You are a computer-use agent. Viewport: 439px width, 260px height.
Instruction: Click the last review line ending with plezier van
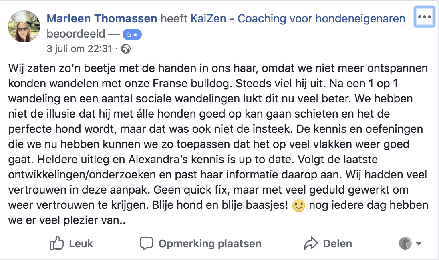67,220
